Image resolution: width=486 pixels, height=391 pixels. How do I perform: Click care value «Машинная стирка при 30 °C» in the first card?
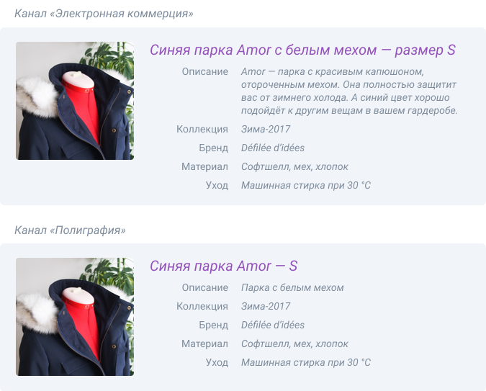306,186
